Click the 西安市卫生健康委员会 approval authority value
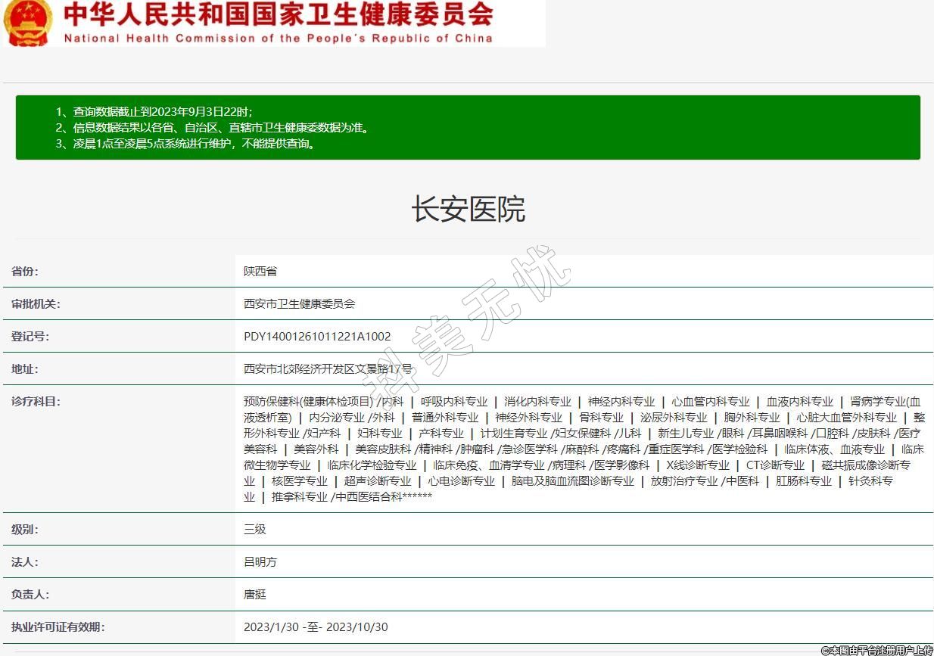 click(299, 304)
